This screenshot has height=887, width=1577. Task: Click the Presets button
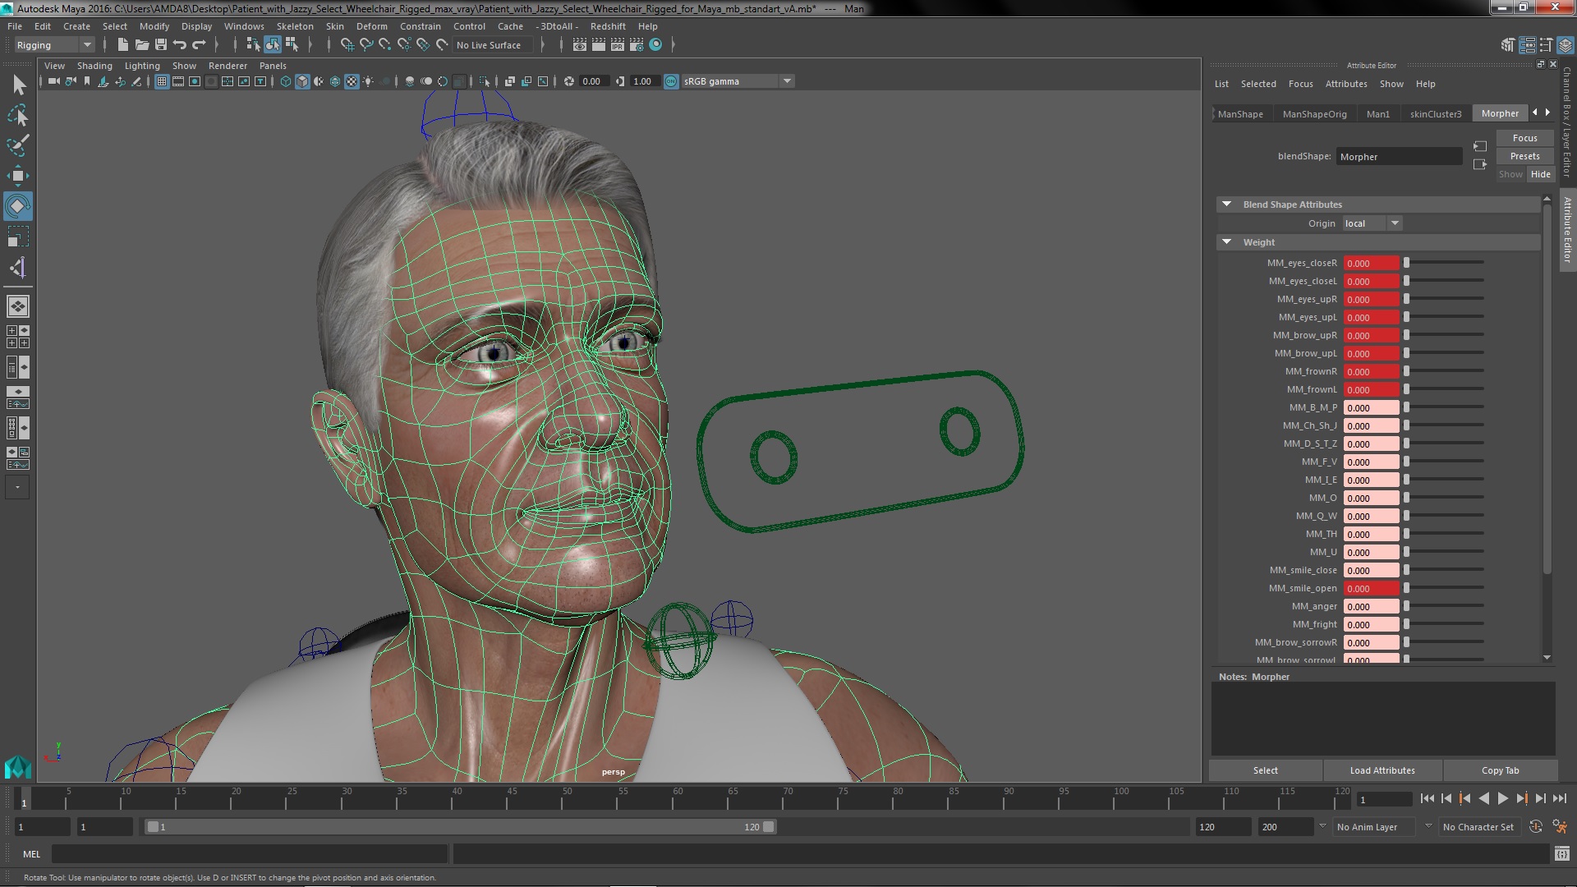pyautogui.click(x=1524, y=156)
